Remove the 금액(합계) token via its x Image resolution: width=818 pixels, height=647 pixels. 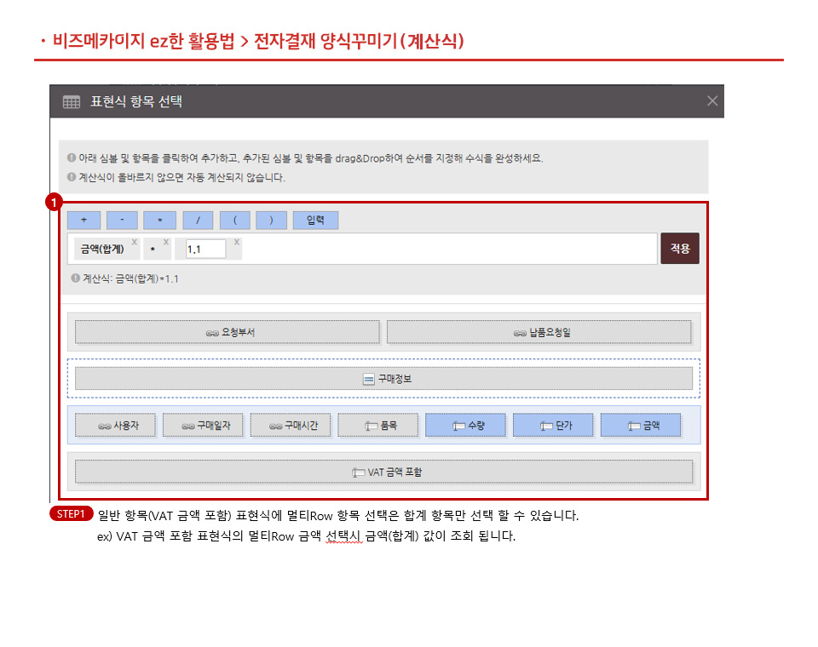click(133, 241)
